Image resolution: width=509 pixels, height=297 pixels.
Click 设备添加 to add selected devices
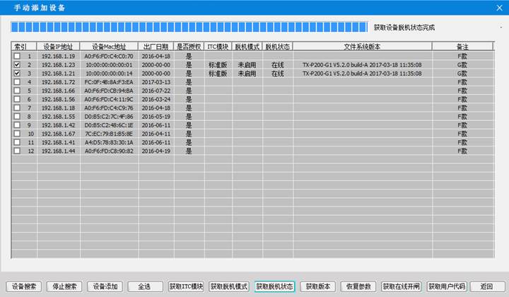105,286
